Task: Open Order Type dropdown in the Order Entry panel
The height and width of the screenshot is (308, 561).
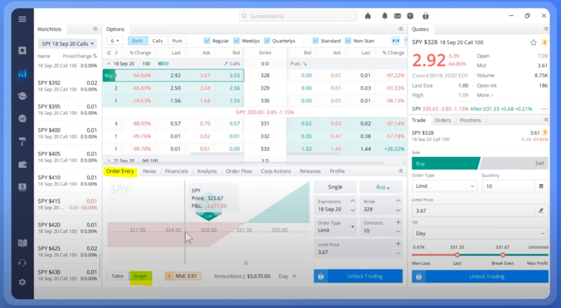Action: coord(335,227)
